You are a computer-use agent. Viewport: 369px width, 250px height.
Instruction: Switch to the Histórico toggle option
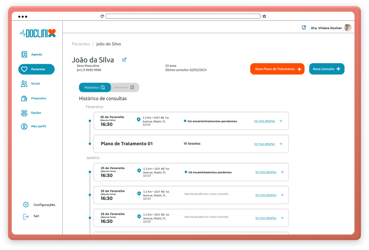click(95, 88)
